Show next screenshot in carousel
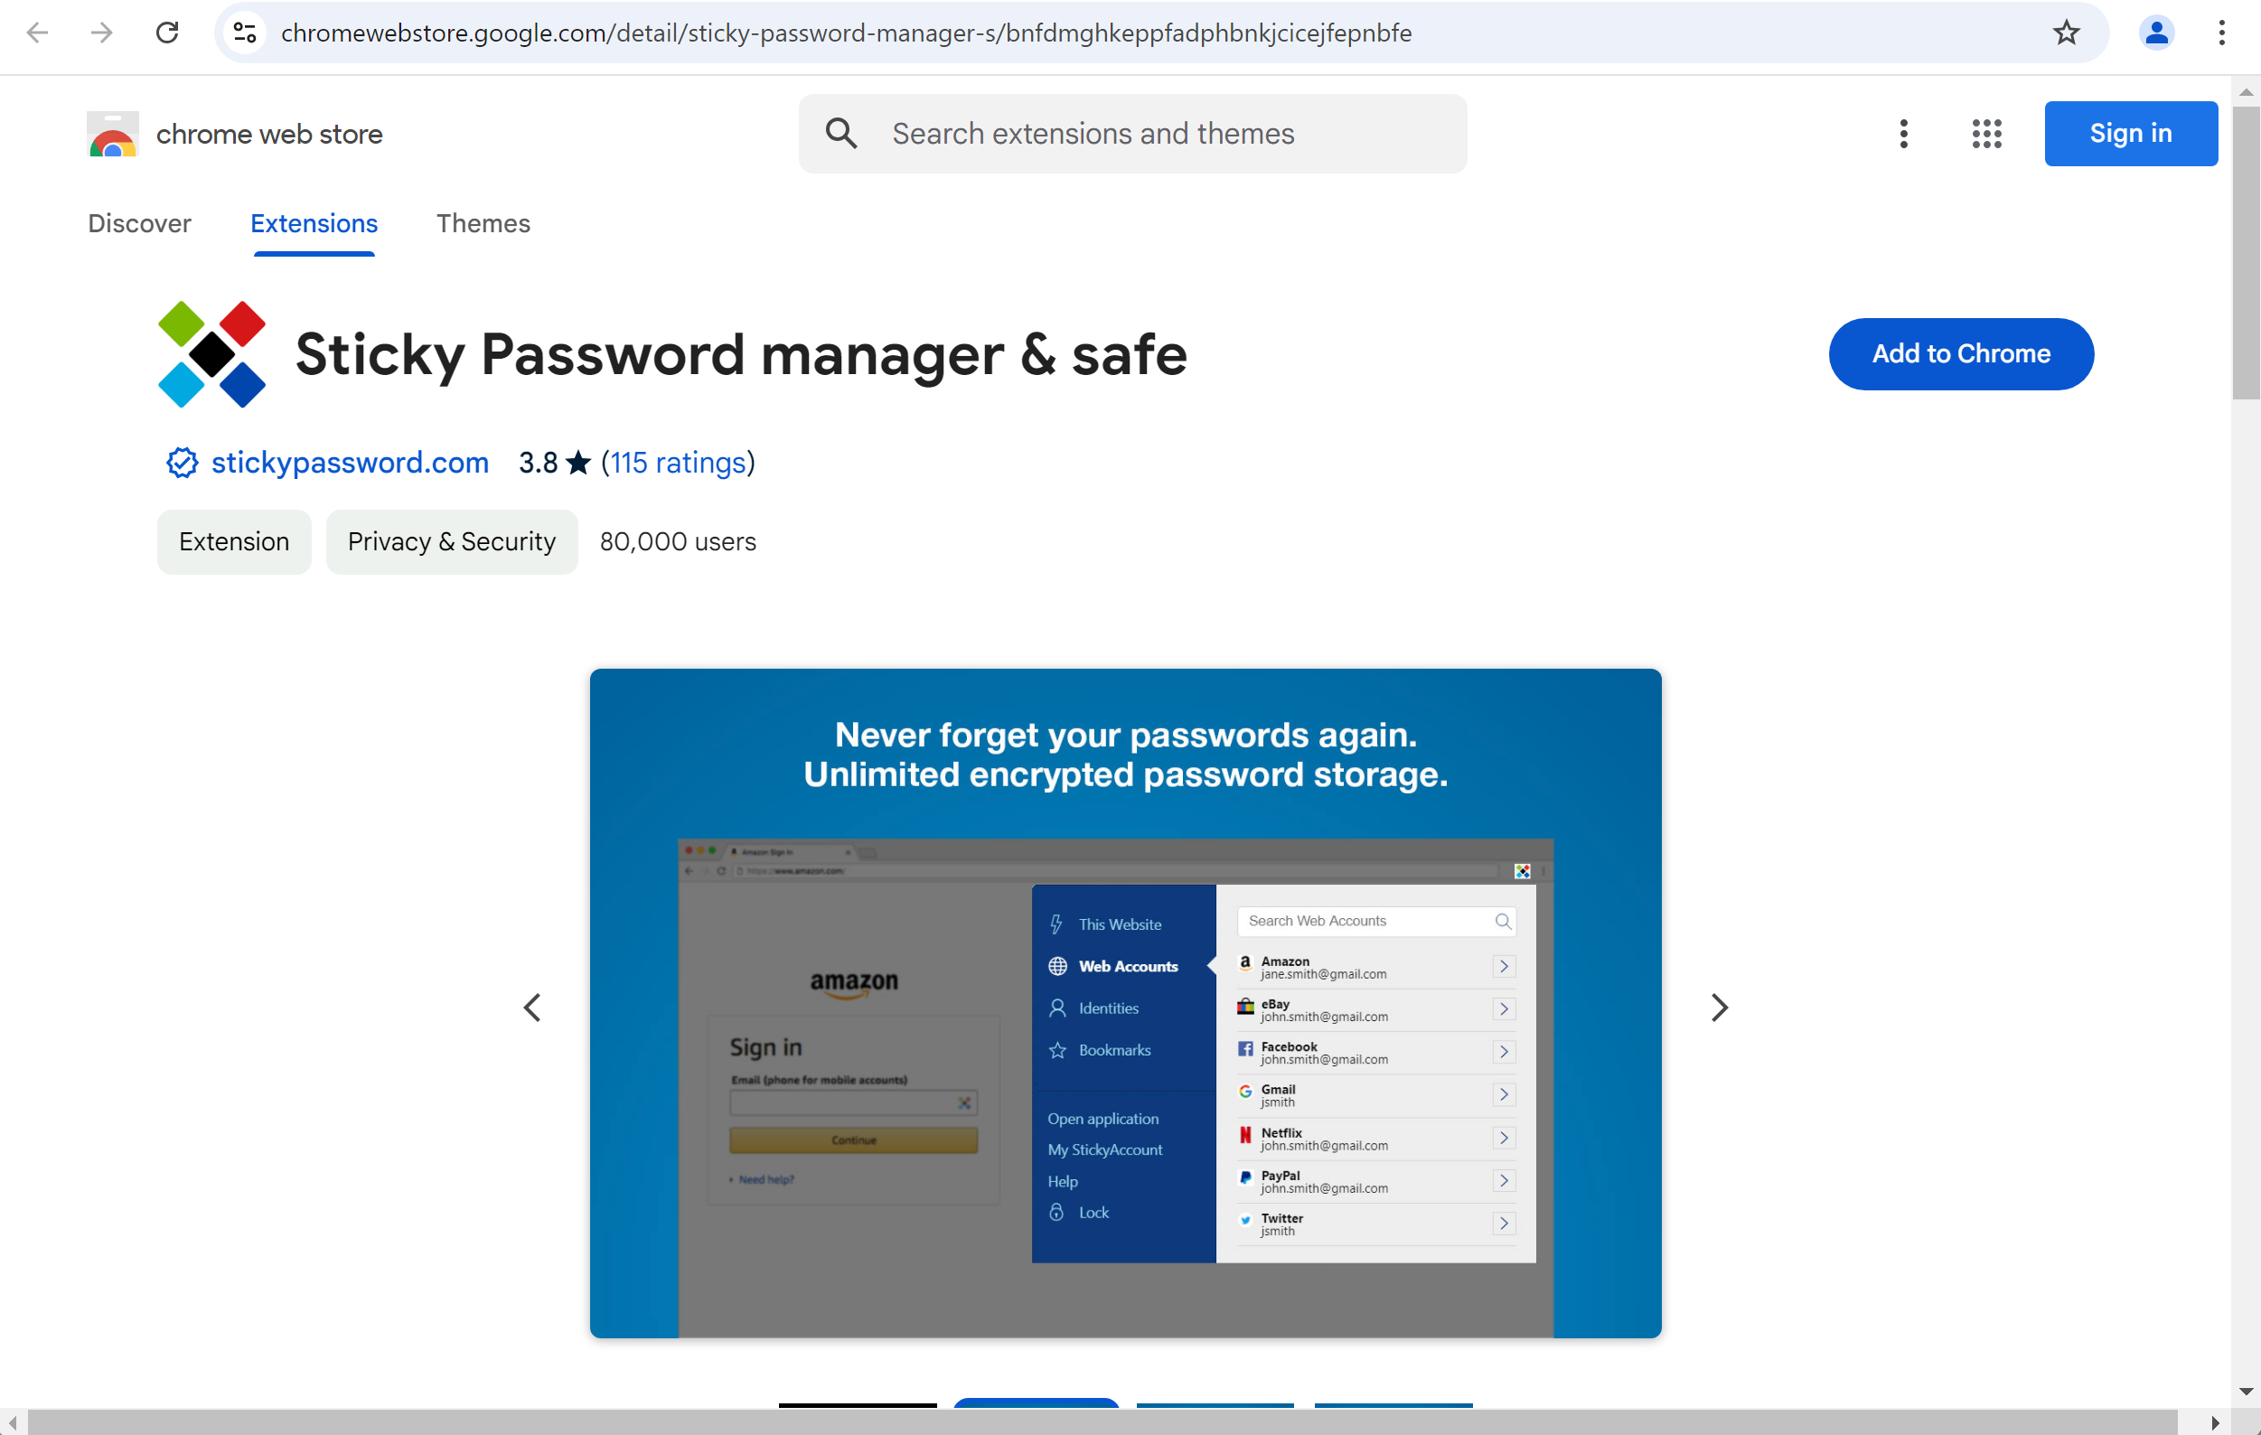The width and height of the screenshot is (2261, 1435). click(x=1719, y=1008)
